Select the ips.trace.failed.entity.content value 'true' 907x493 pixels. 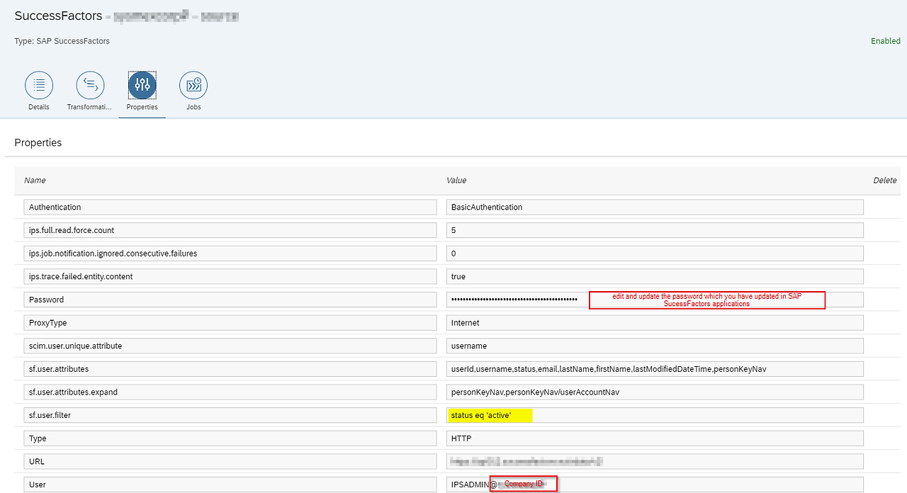tap(655, 276)
